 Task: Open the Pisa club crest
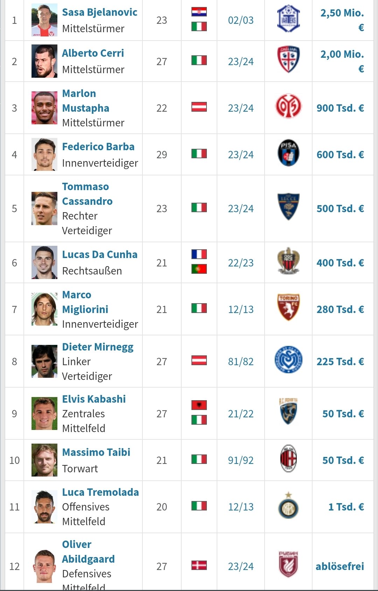coord(288,153)
